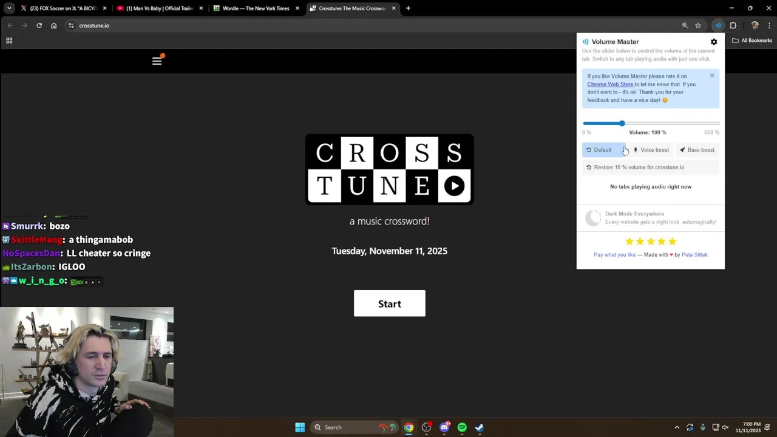Bookmark this page with the star

point(698,25)
